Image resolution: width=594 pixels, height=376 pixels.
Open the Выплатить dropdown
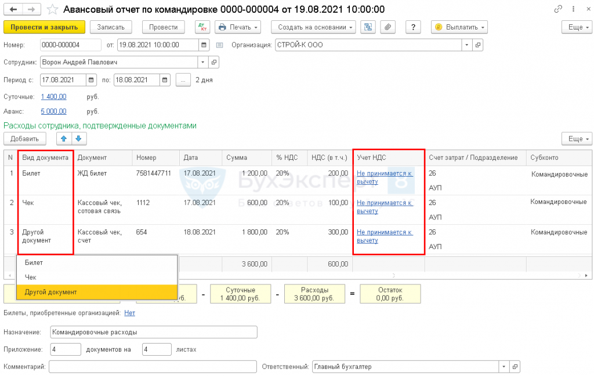click(459, 27)
